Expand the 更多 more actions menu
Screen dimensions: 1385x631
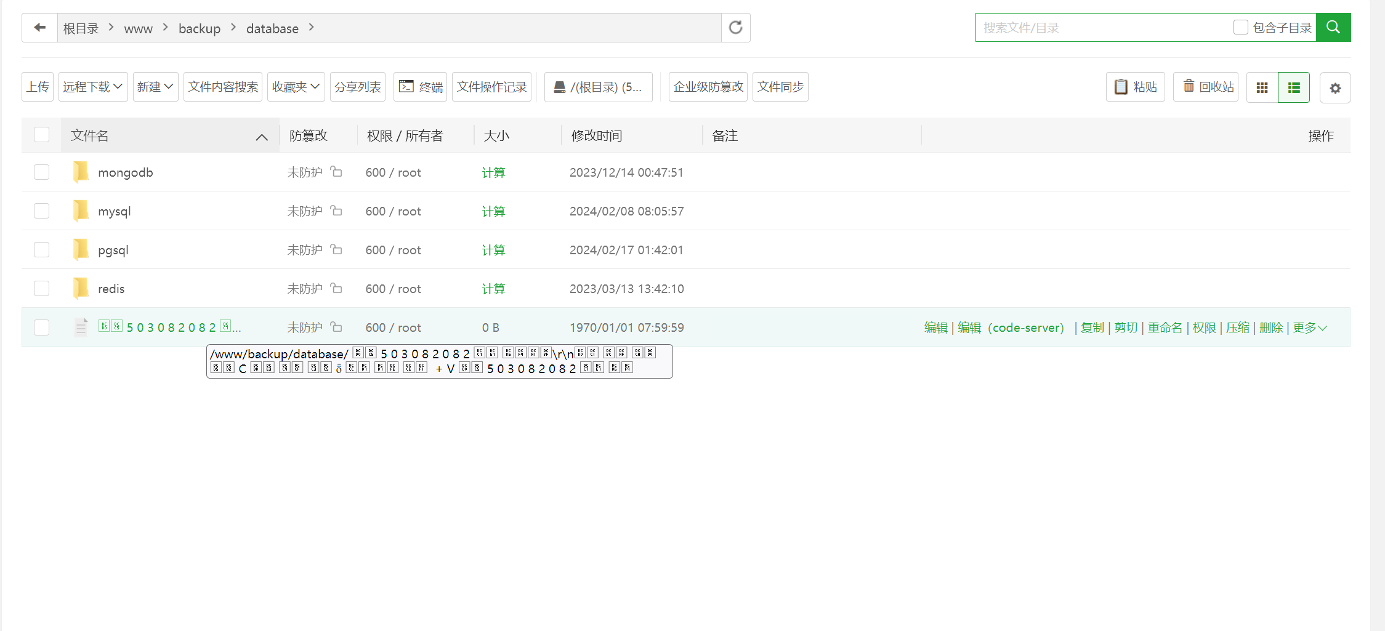(1310, 328)
